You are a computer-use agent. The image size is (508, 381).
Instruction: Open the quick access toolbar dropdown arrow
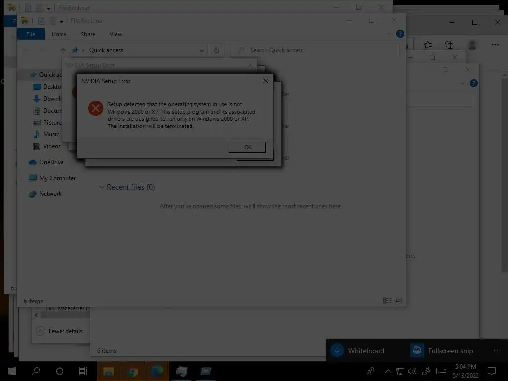[x=61, y=21]
